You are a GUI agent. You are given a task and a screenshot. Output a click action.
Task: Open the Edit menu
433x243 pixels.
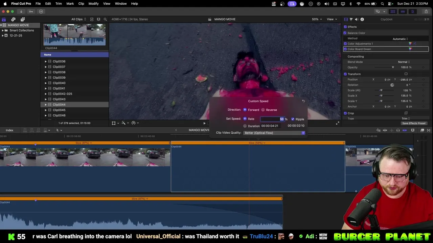point(48,4)
